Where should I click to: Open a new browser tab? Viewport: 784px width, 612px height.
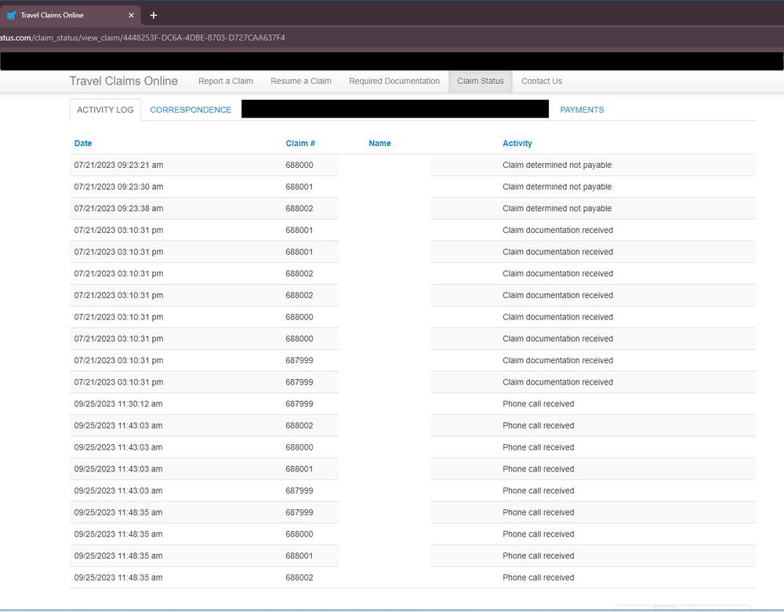(154, 15)
